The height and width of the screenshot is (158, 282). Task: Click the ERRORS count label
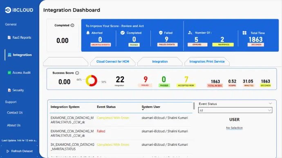(x=197, y=44)
